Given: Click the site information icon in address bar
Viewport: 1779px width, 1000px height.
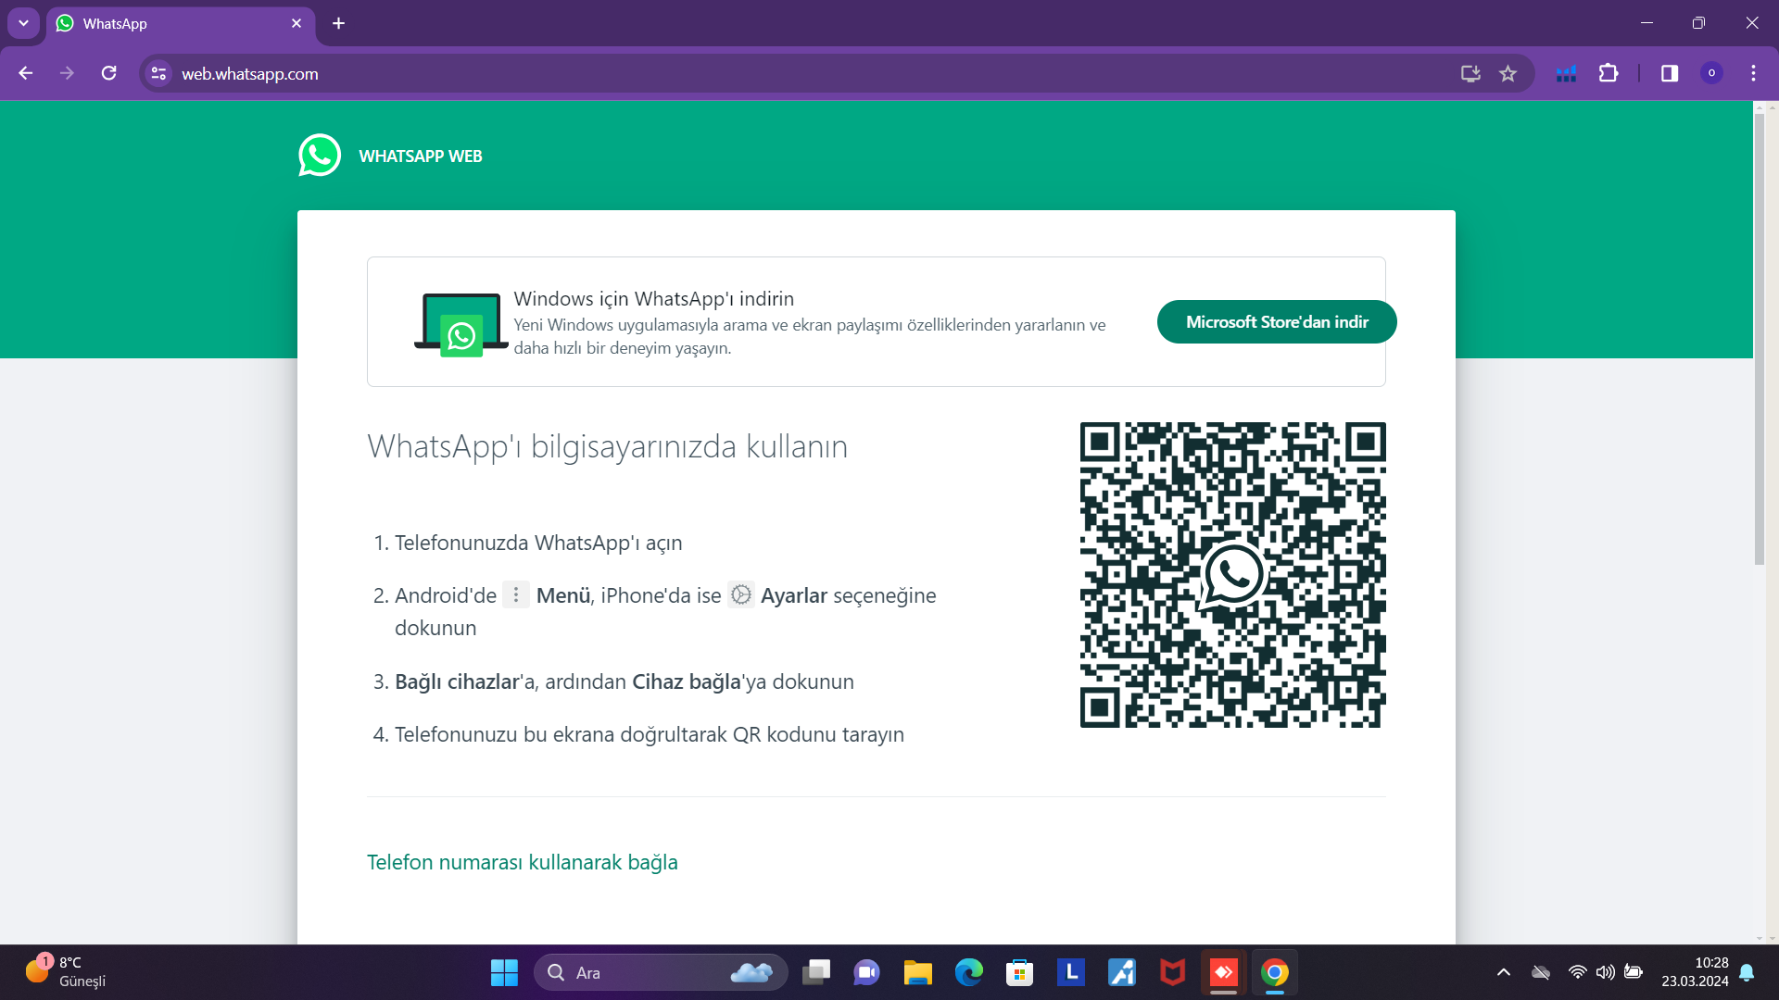Looking at the screenshot, I should (x=158, y=74).
